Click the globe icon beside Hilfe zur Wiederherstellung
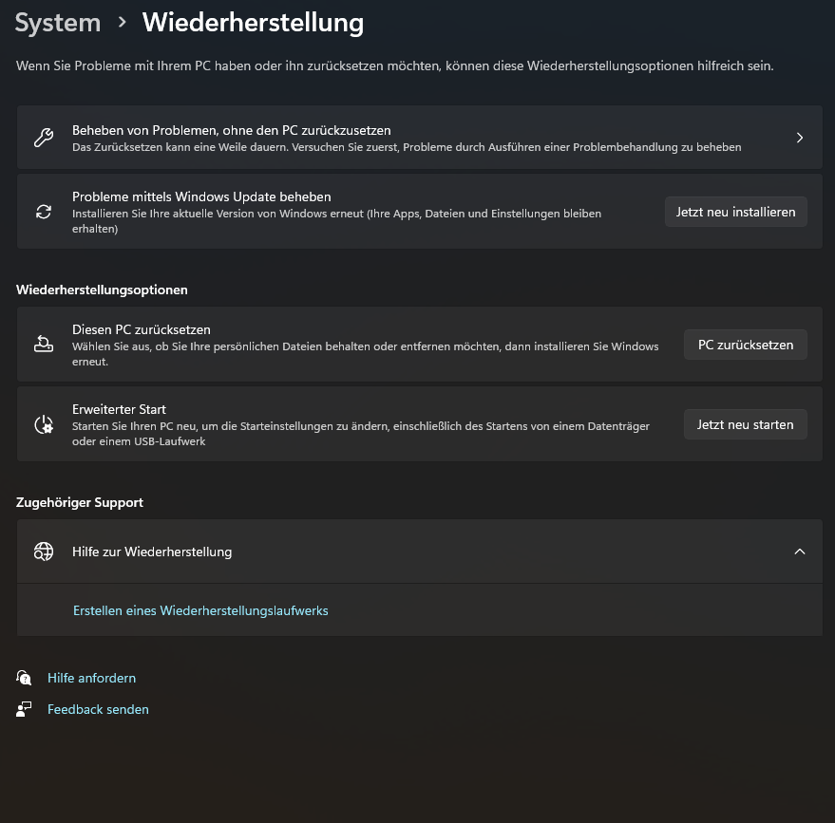This screenshot has width=835, height=823. (44, 552)
